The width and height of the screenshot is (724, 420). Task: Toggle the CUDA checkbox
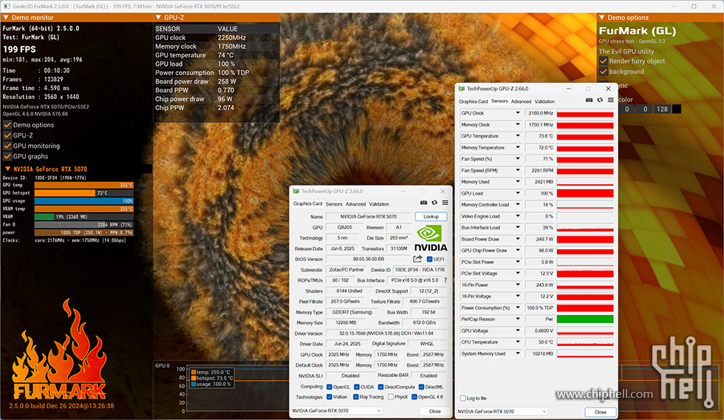[x=356, y=387]
